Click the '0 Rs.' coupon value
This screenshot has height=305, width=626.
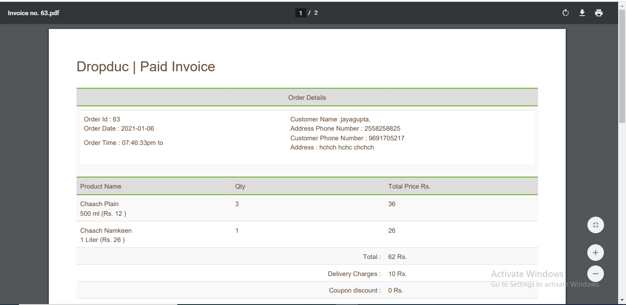coord(396,290)
